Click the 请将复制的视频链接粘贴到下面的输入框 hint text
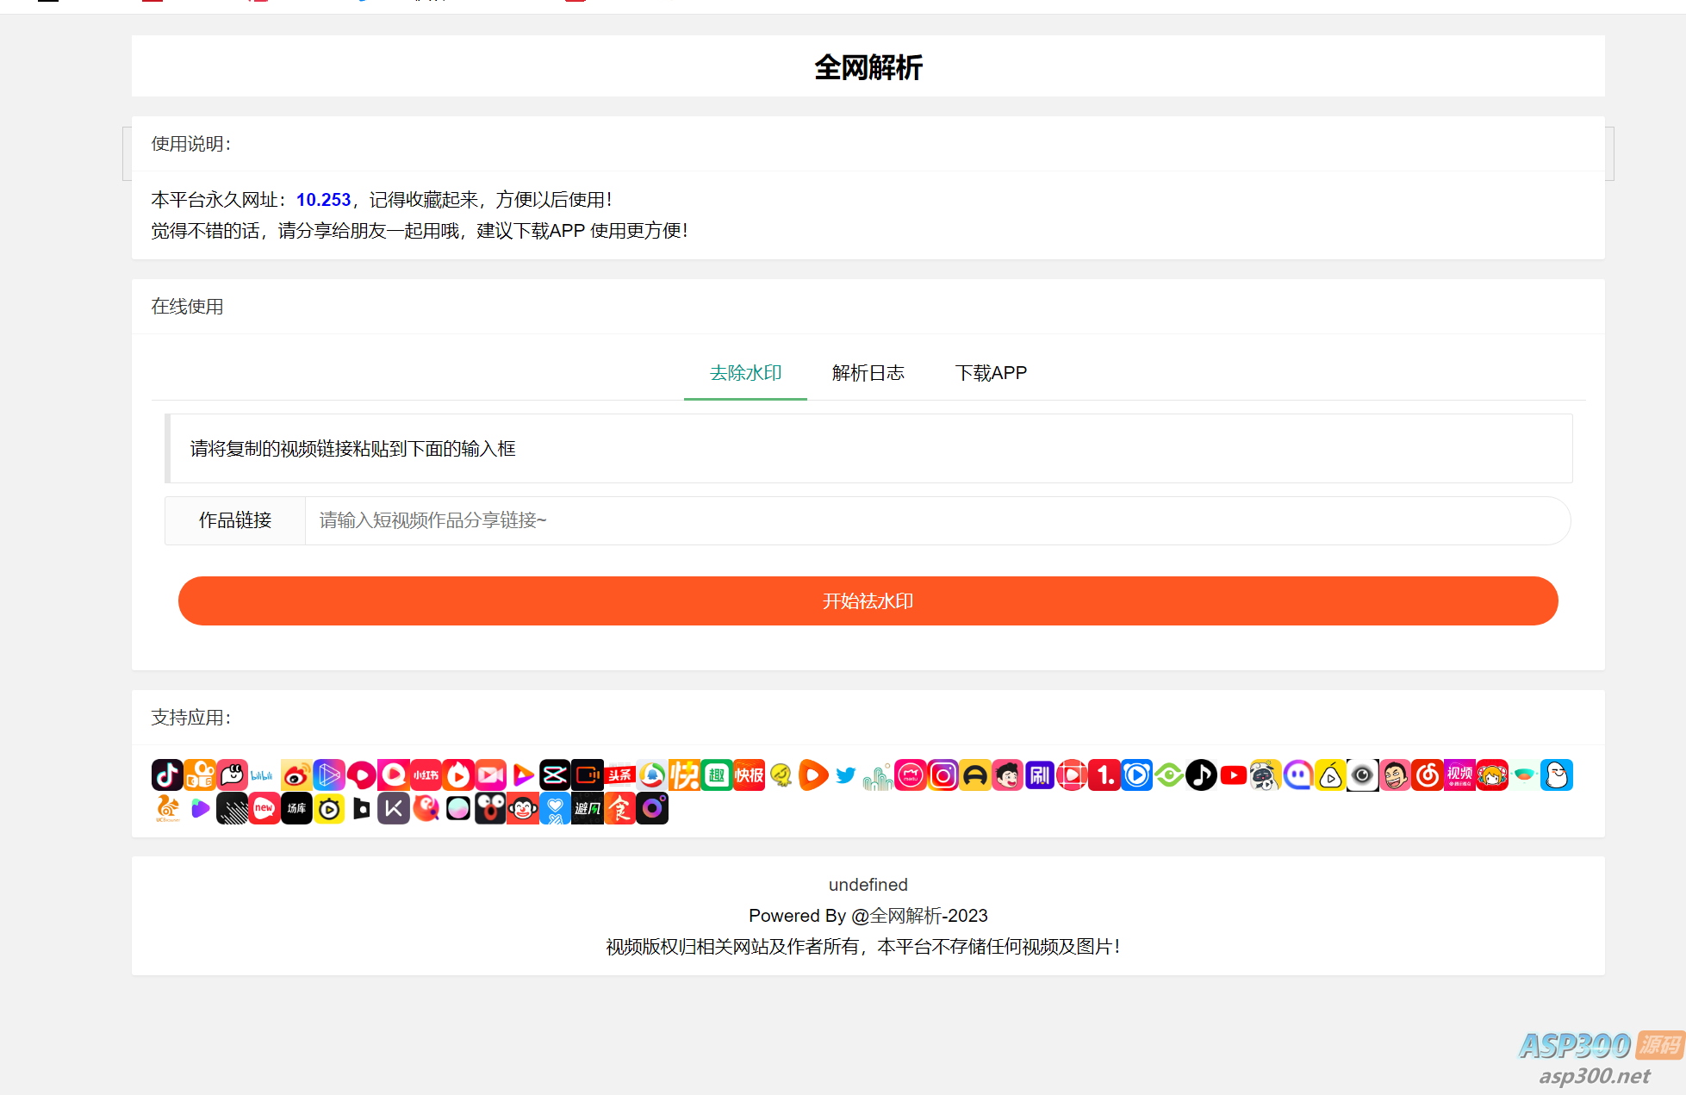This screenshot has height=1095, width=1686. (353, 449)
